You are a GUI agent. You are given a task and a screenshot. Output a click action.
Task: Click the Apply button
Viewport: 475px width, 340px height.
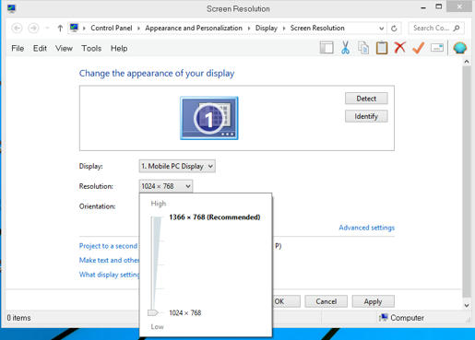[373, 301]
